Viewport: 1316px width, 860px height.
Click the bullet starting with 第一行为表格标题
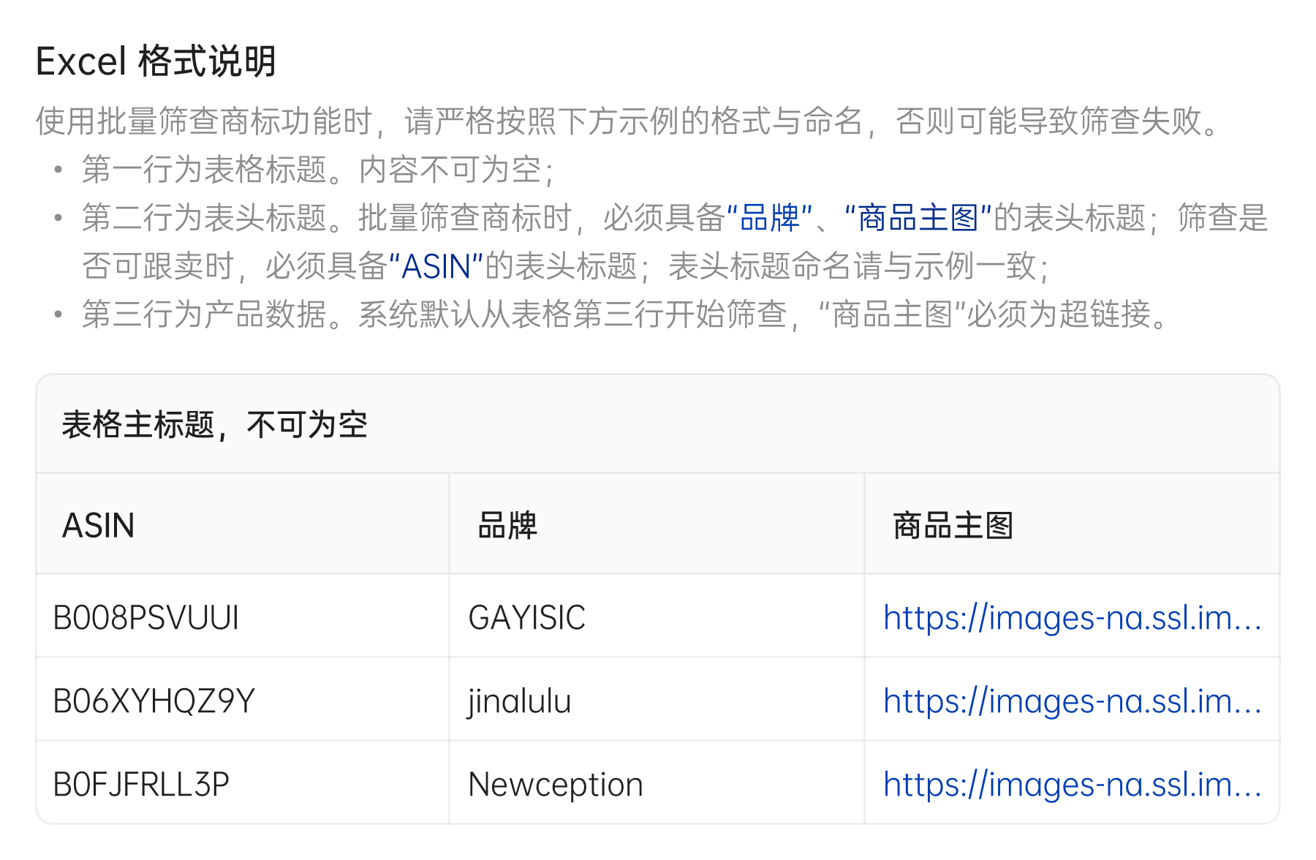318,170
